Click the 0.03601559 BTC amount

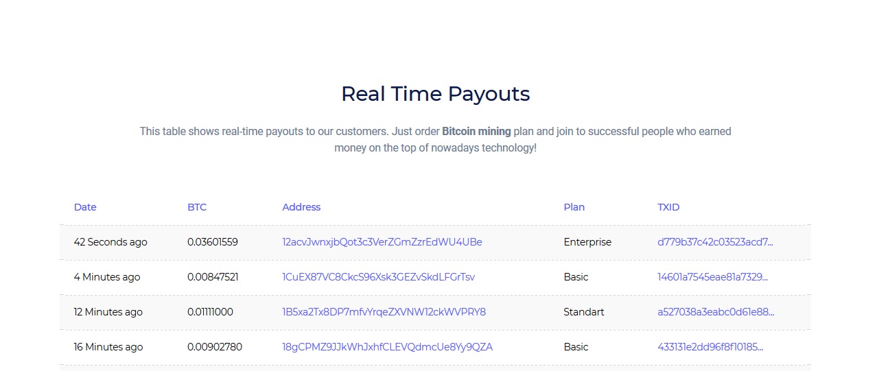[x=213, y=242]
